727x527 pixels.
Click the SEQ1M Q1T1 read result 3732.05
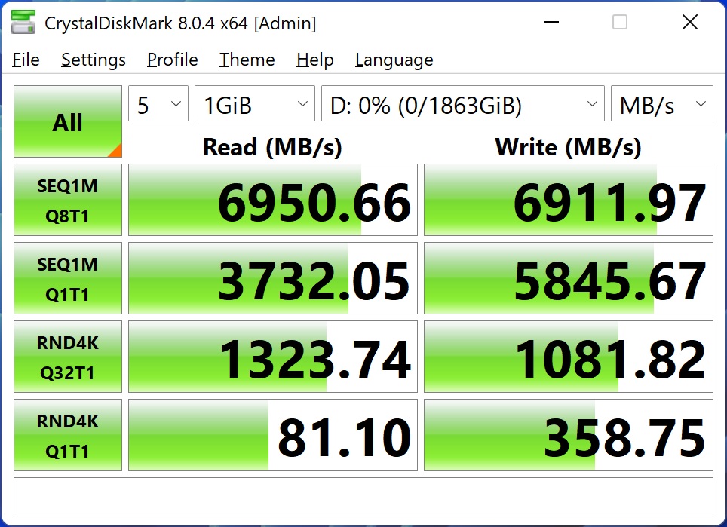273,278
